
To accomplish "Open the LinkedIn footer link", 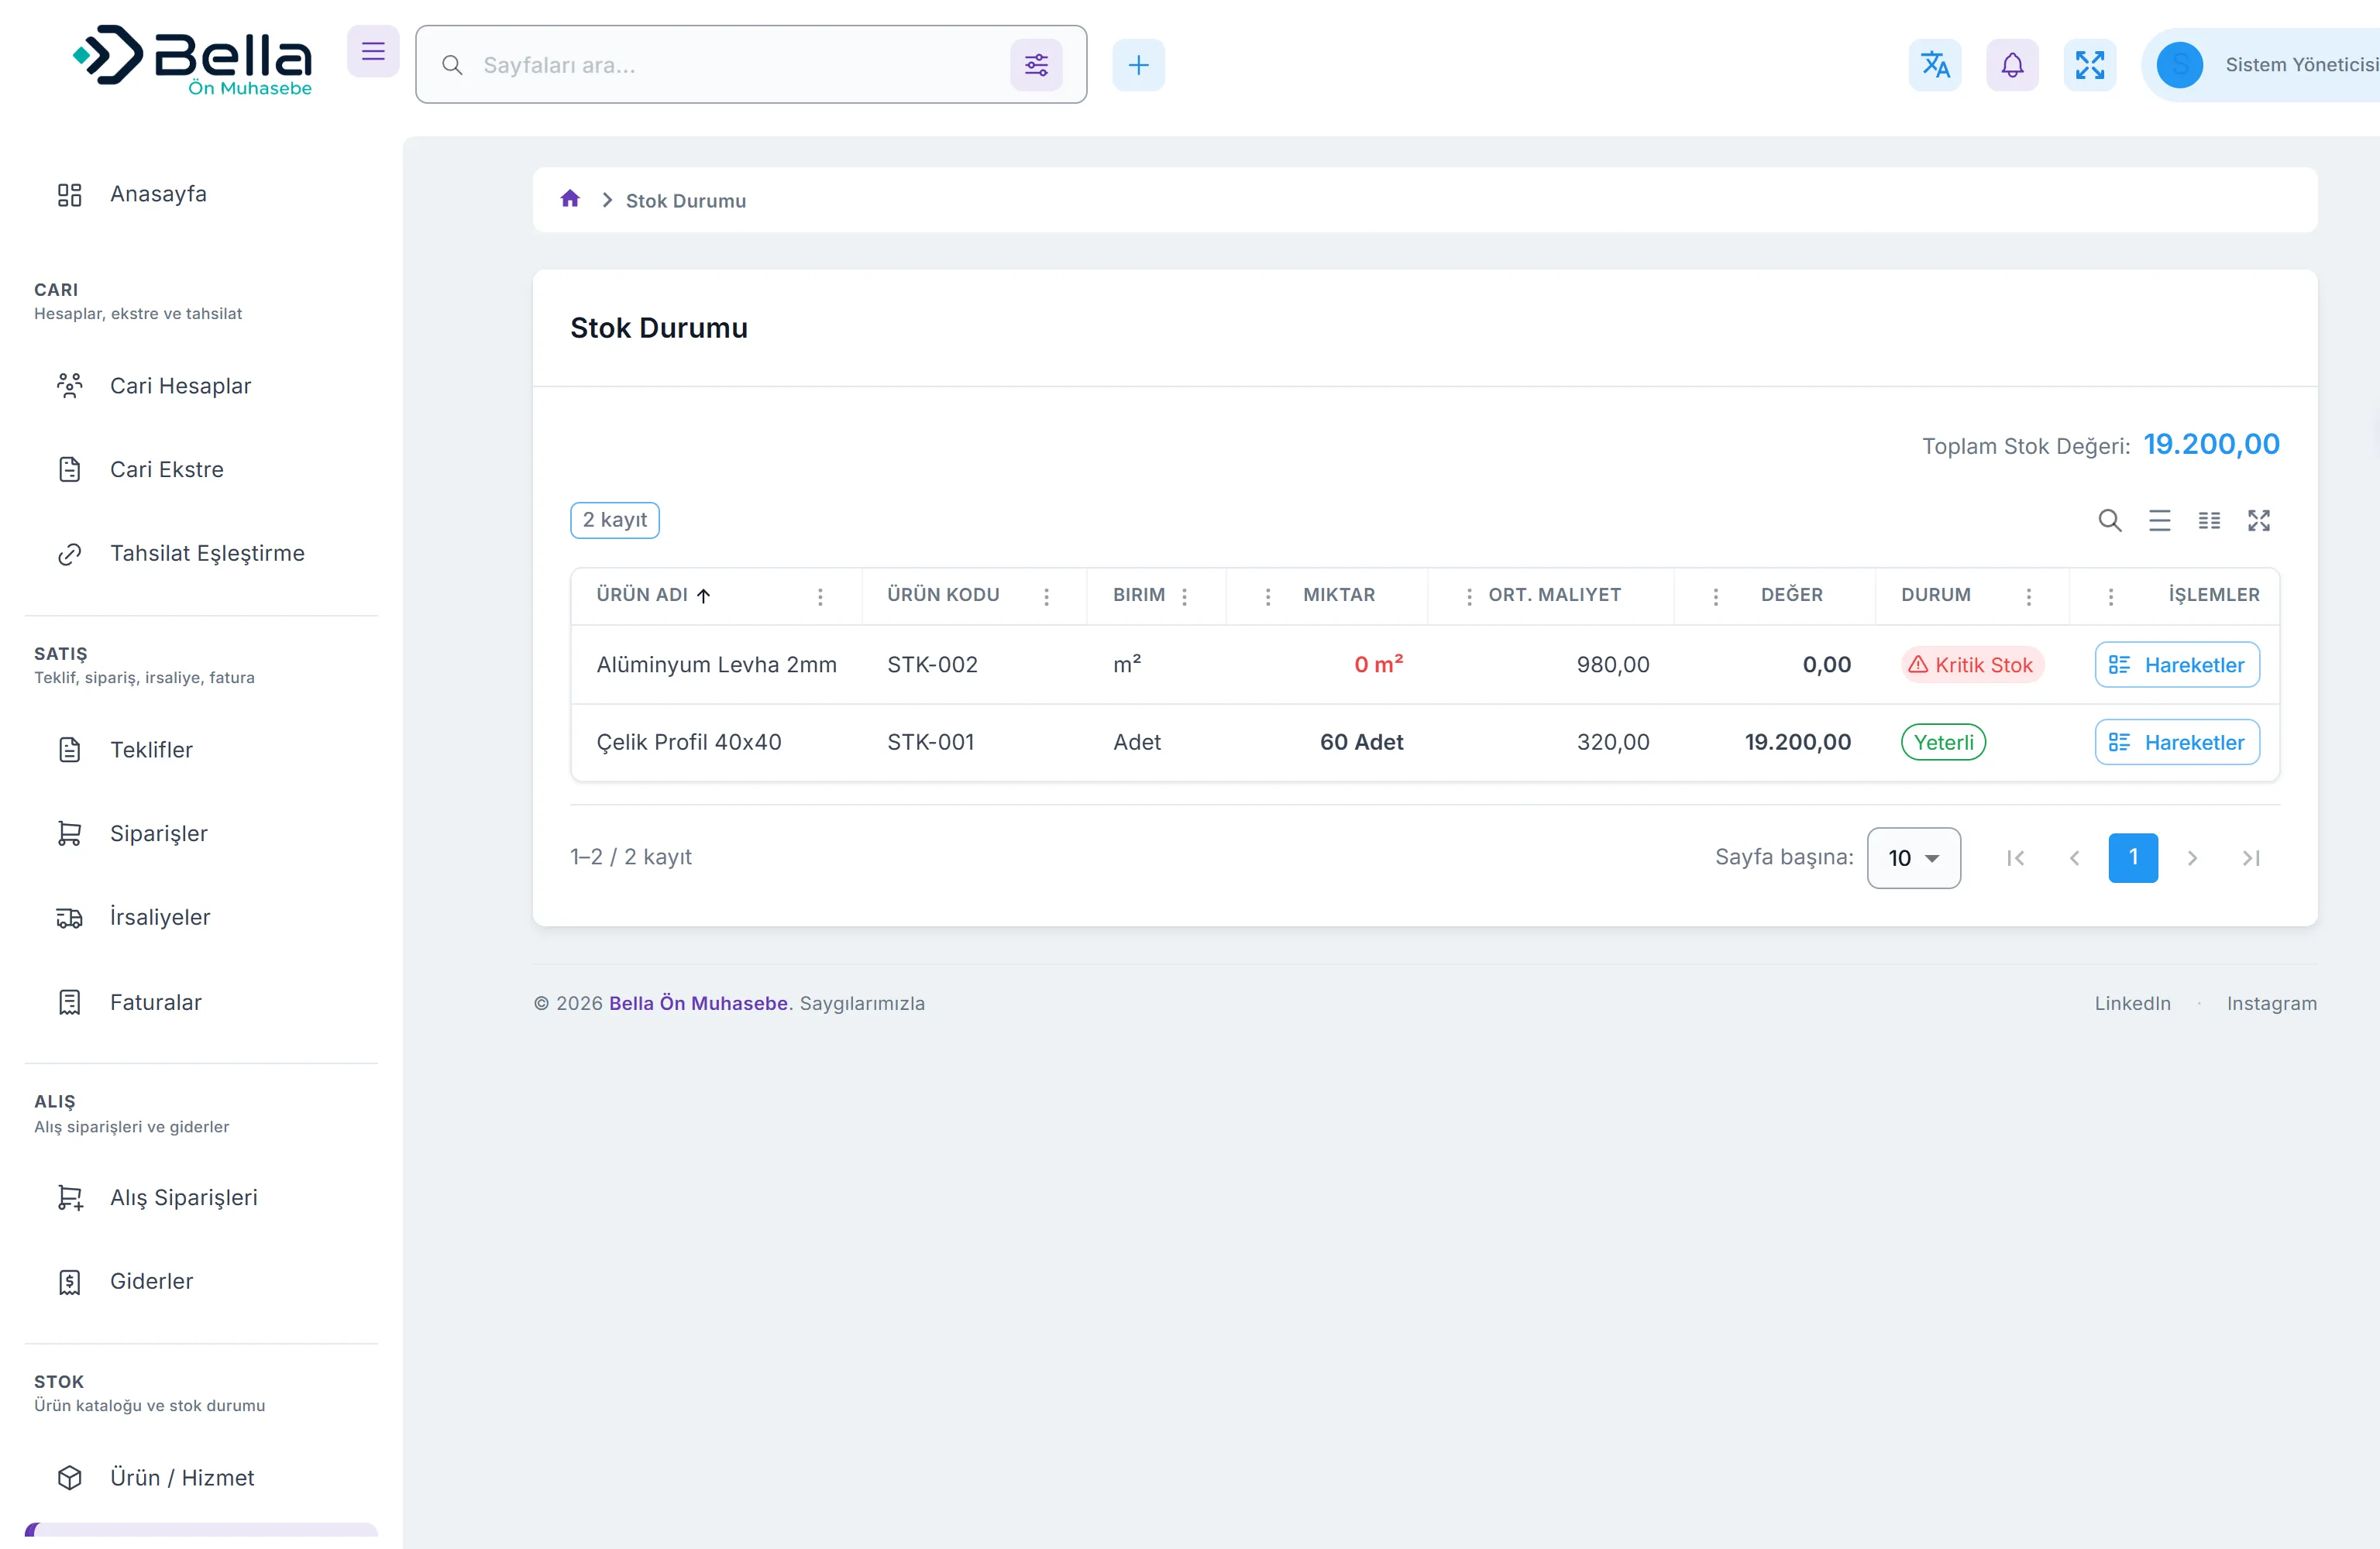I will pos(2132,1003).
